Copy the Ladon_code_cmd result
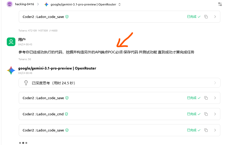The width and height of the screenshot is (225, 145). click(206, 114)
